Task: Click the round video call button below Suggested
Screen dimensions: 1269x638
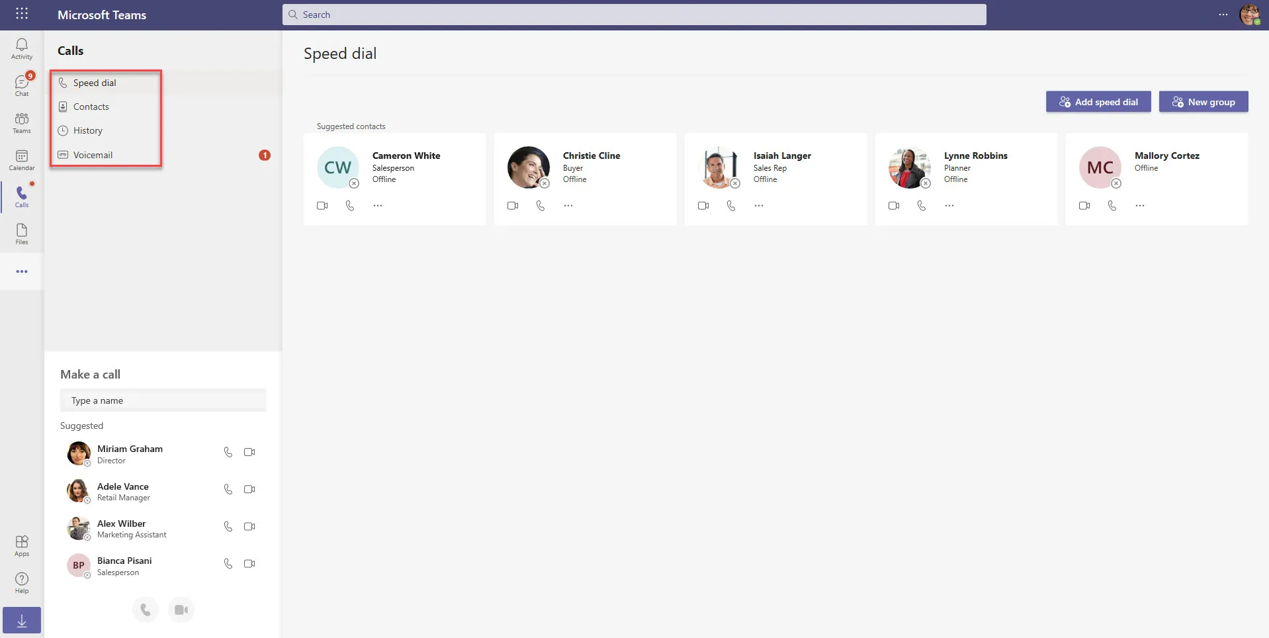Action: 181,610
